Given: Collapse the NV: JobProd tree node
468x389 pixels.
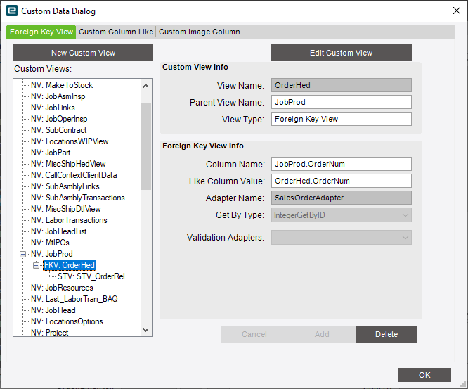Looking at the screenshot, I should [x=22, y=254].
